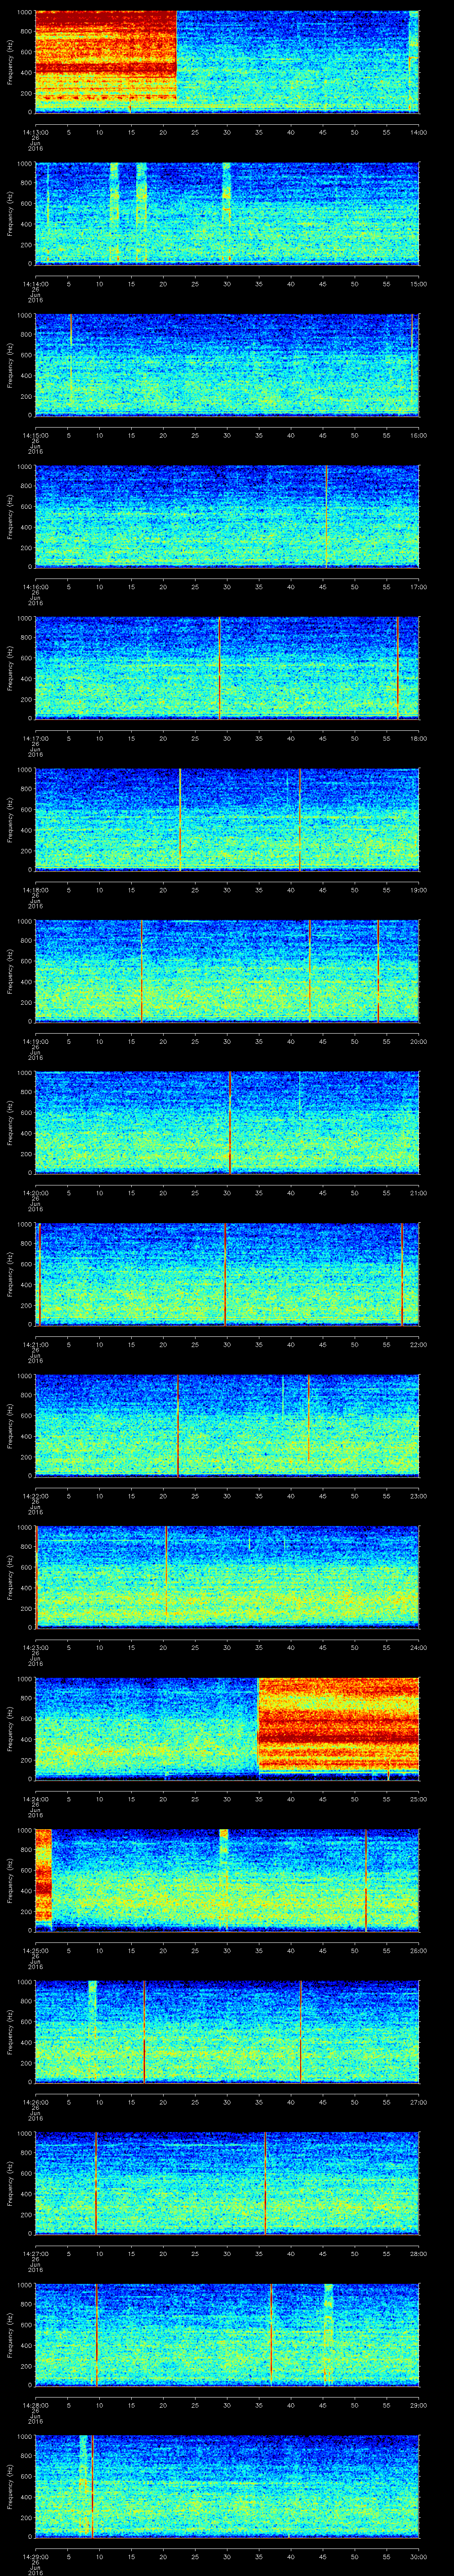The height and width of the screenshot is (2576, 454).
Task: Click the 14:15:00 time axis label
Action: [x=35, y=434]
